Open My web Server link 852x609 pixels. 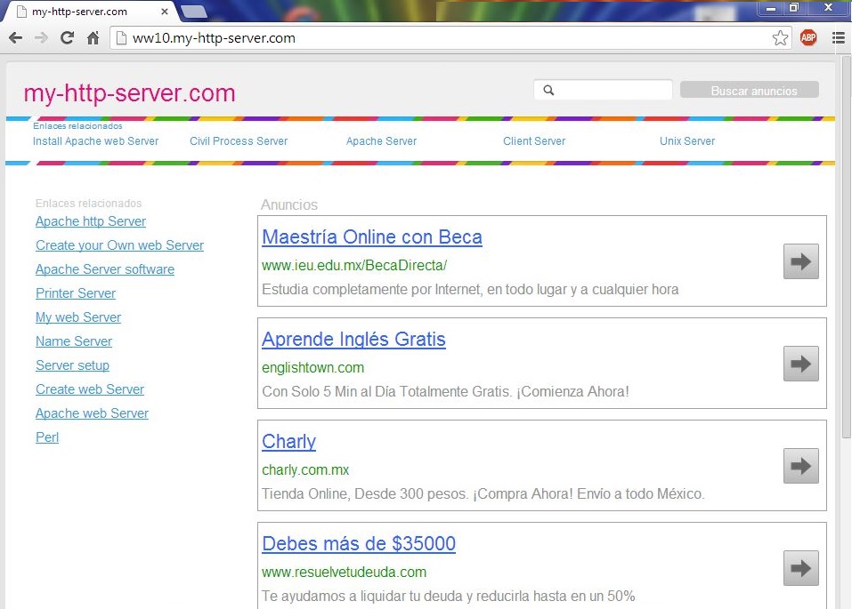[x=78, y=317]
